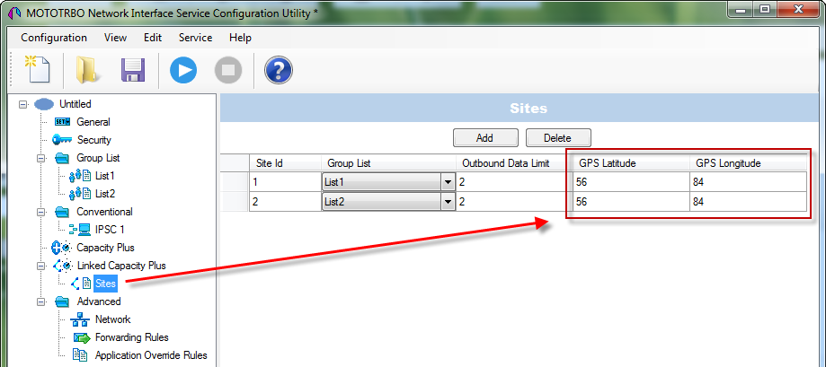The height and width of the screenshot is (367, 826).
Task: Click the Linked Capacity Plus icon
Action: (62, 266)
